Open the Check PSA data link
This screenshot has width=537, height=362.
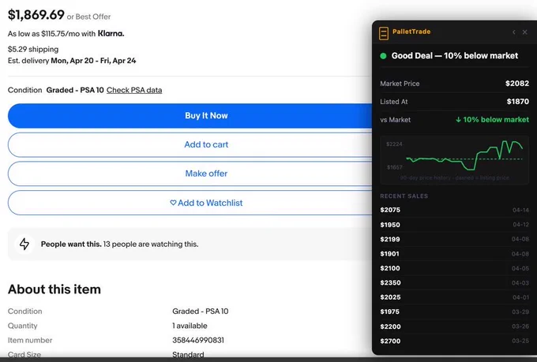134,90
